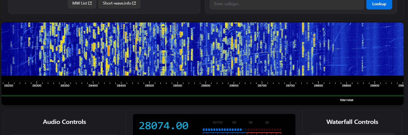Click the external-link icon beside MW List

coord(90,3)
